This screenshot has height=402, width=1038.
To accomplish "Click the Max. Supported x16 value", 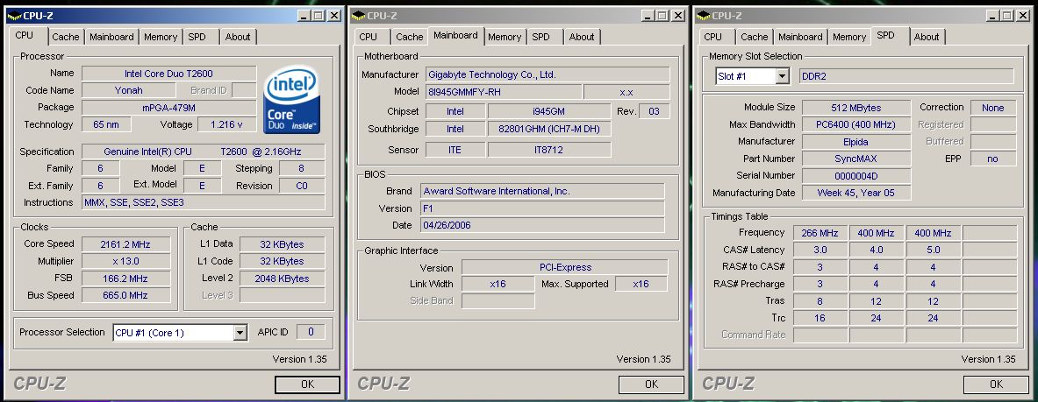I will (641, 284).
